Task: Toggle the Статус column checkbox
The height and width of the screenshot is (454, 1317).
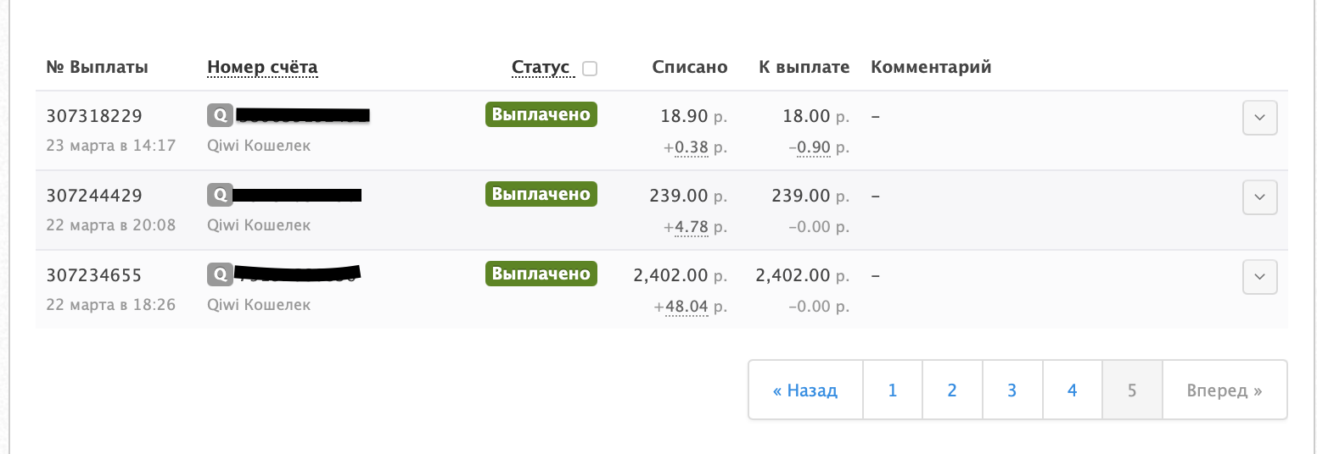Action: point(590,69)
